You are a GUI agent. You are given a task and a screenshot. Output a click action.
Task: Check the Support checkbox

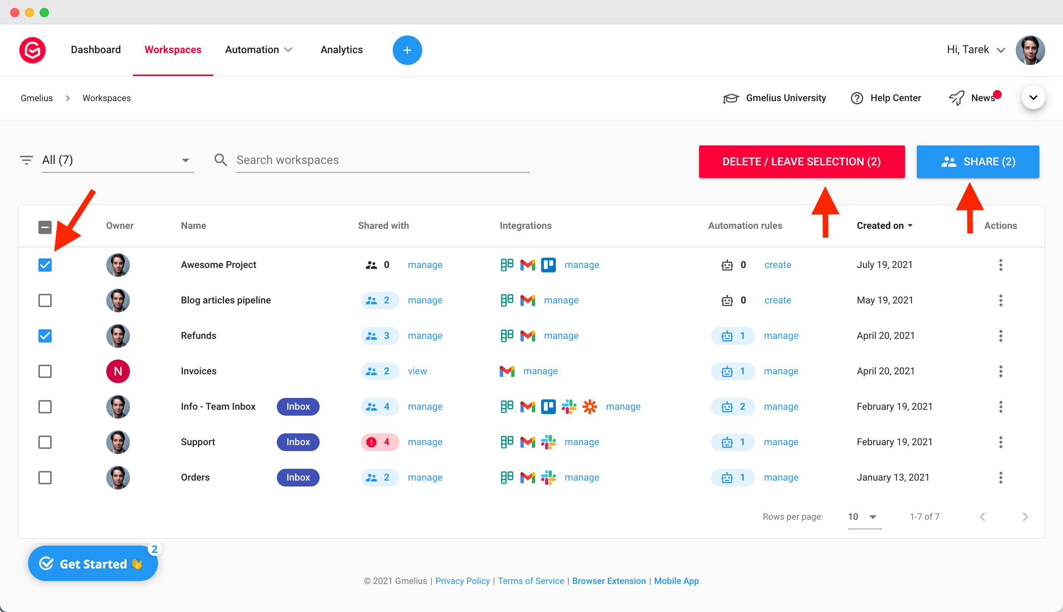tap(45, 442)
